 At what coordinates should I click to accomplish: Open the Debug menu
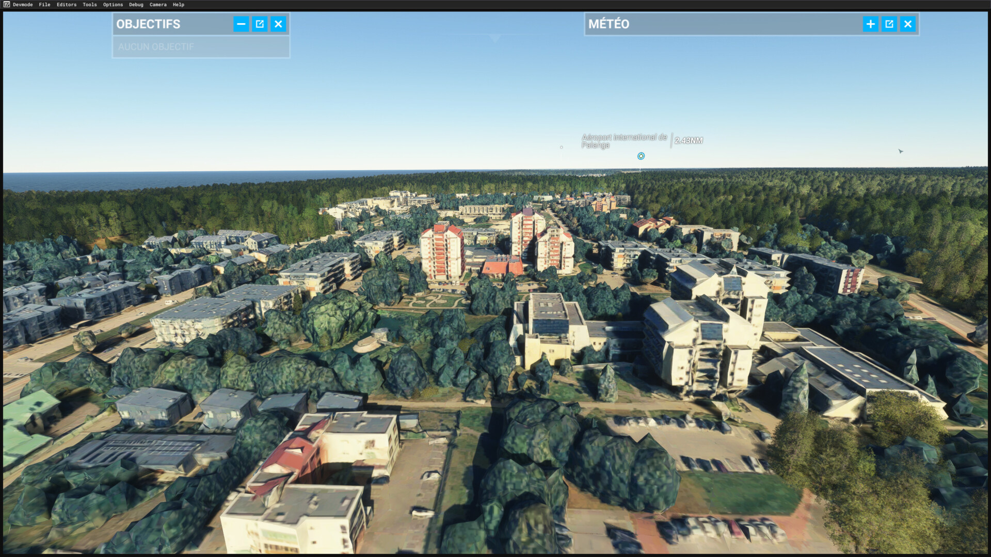[x=136, y=5]
